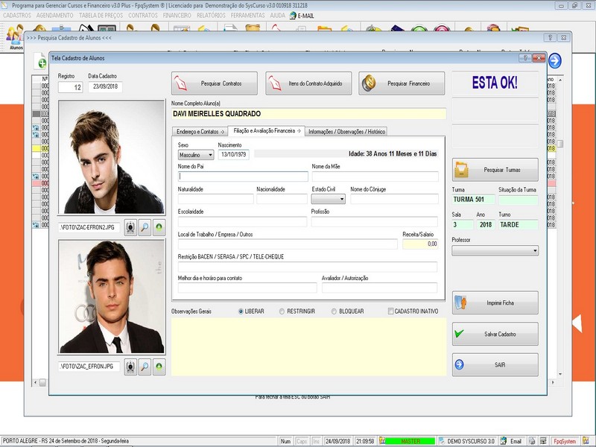Screen dimensions: 596x447
Task: Click the Nome da Mãe field
Action: [x=375, y=177]
